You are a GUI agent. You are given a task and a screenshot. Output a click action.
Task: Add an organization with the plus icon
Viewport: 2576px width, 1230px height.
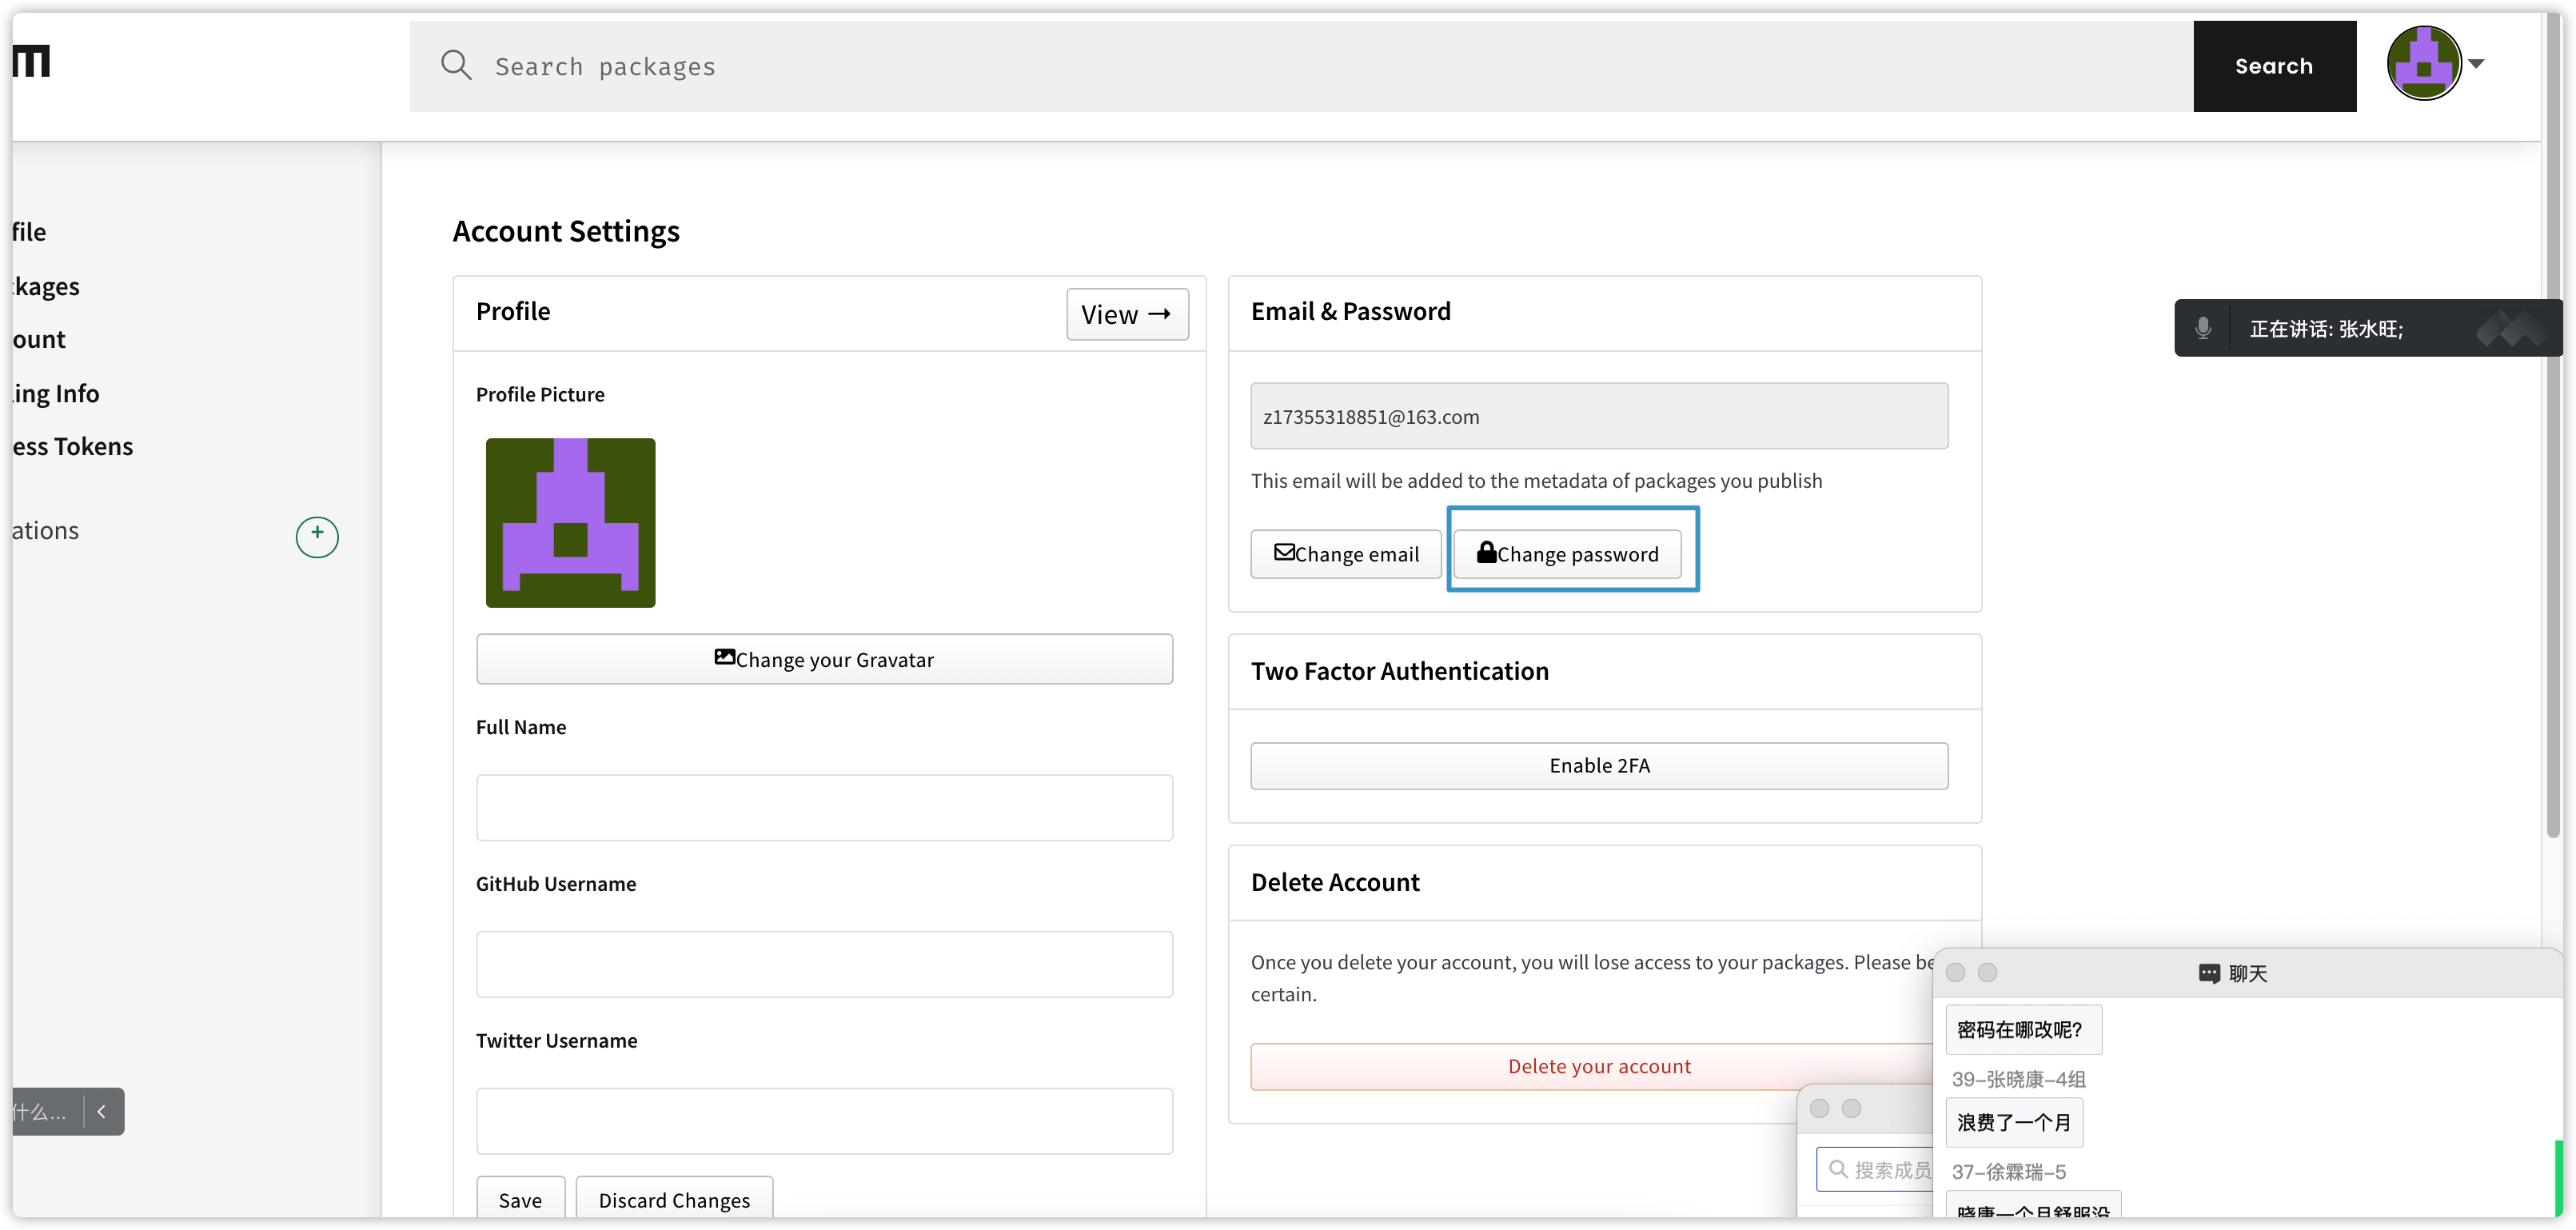point(317,536)
